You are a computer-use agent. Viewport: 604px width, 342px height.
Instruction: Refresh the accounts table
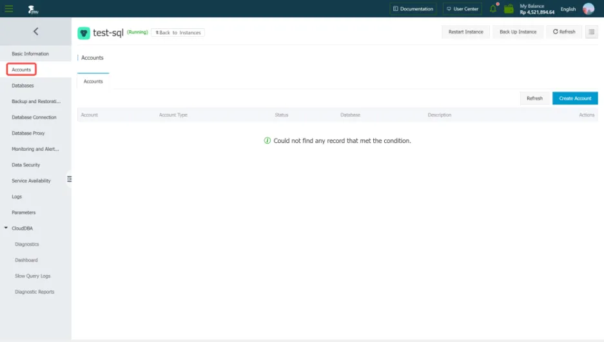pyautogui.click(x=534, y=98)
